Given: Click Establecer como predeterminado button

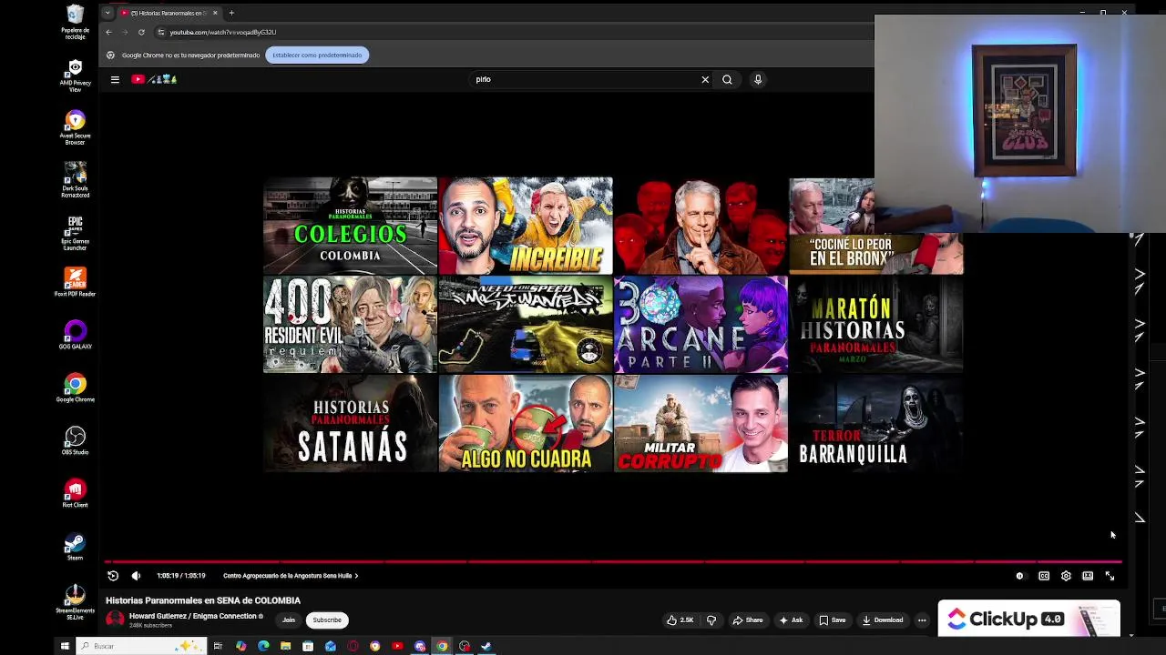Looking at the screenshot, I should (317, 55).
